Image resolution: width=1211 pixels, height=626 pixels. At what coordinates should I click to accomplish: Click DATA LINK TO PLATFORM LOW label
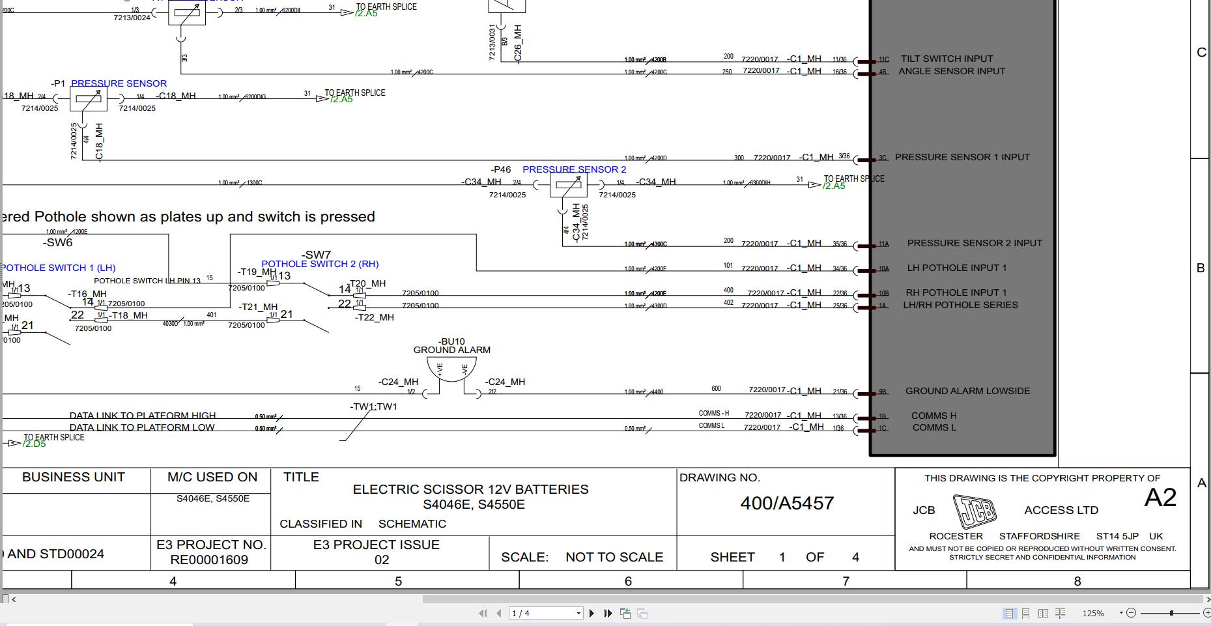tap(142, 427)
